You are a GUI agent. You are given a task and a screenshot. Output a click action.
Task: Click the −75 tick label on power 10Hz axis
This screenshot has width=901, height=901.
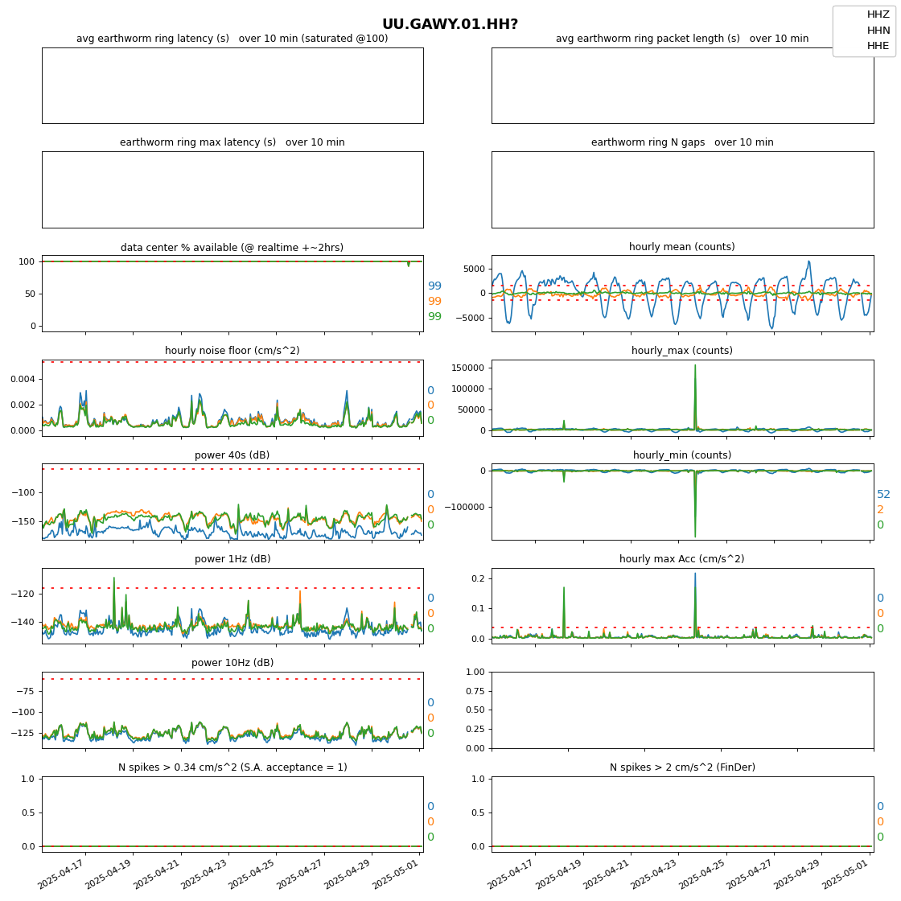coord(25,692)
